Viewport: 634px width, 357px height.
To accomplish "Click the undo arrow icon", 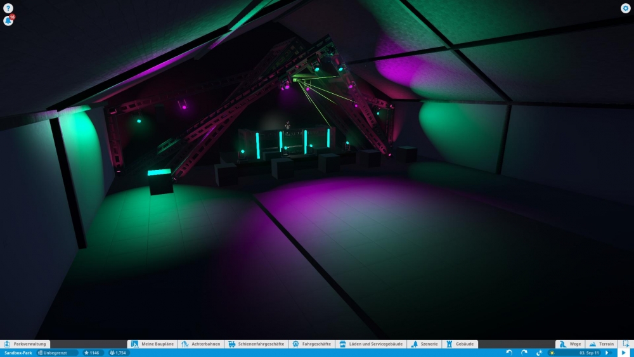I will [509, 353].
